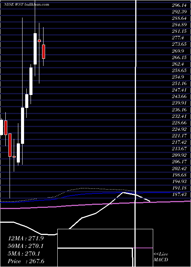Select the 206.17 price axis label

179,162
